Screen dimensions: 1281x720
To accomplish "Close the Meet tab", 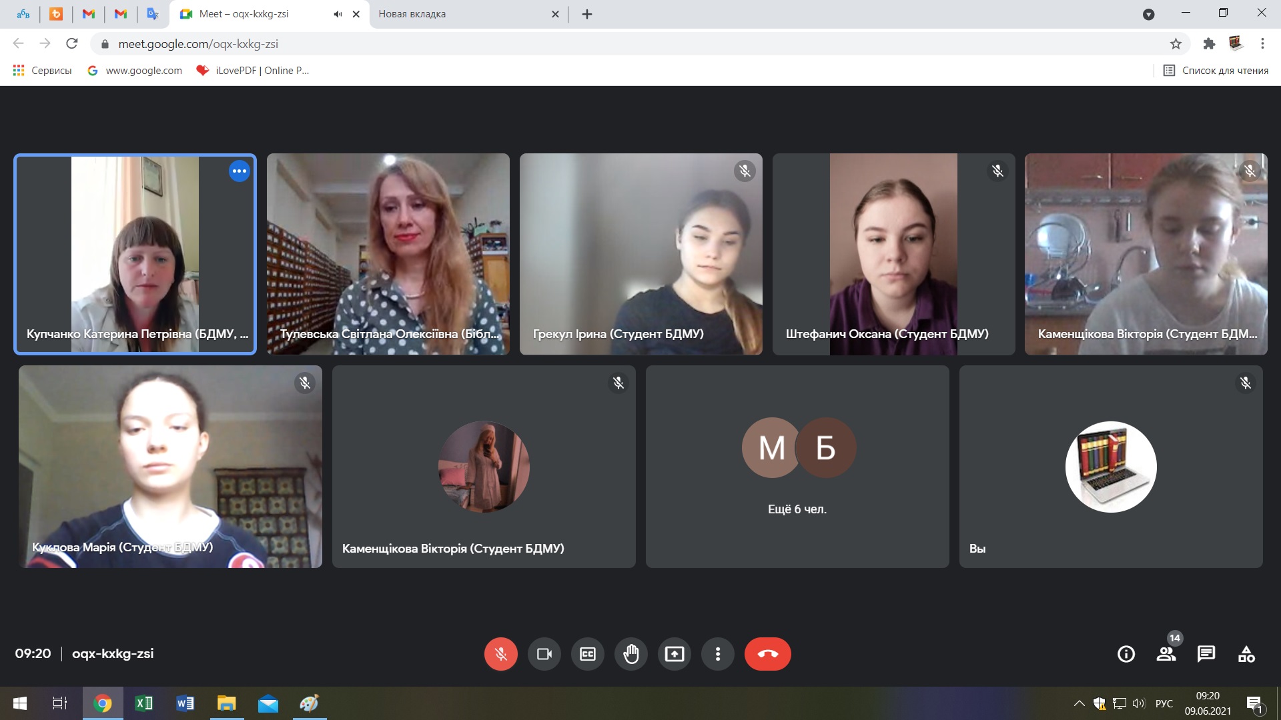I will pyautogui.click(x=356, y=14).
